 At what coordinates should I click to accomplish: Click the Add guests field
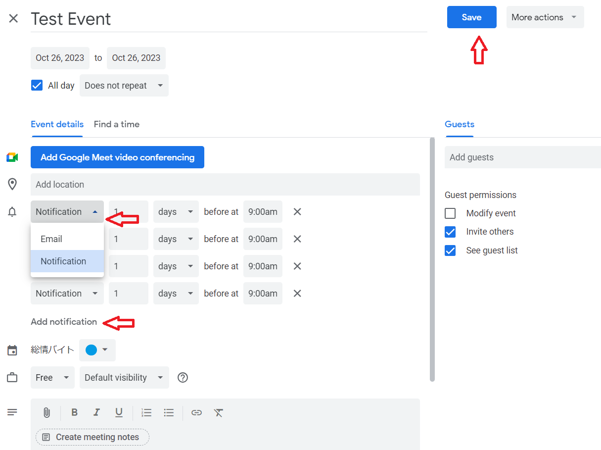click(x=523, y=157)
